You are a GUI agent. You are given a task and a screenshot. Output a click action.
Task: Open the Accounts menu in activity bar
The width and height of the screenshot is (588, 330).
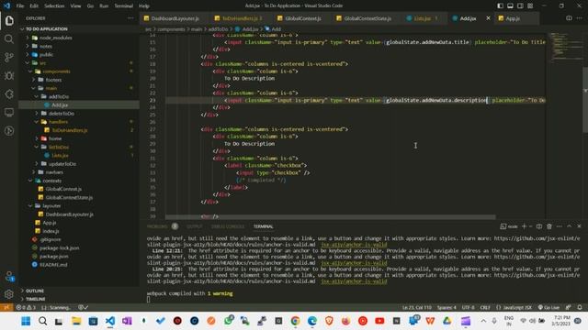(9, 276)
